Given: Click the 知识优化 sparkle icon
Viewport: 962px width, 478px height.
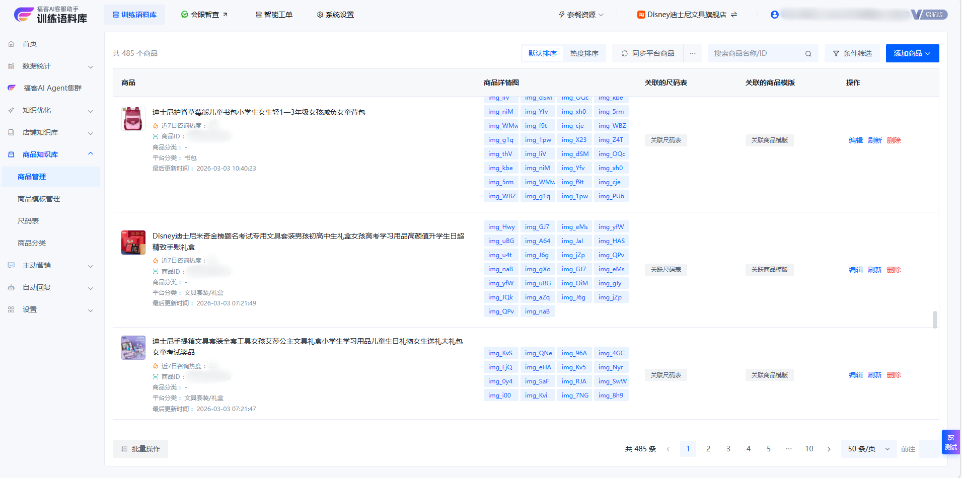Looking at the screenshot, I should 11,110.
